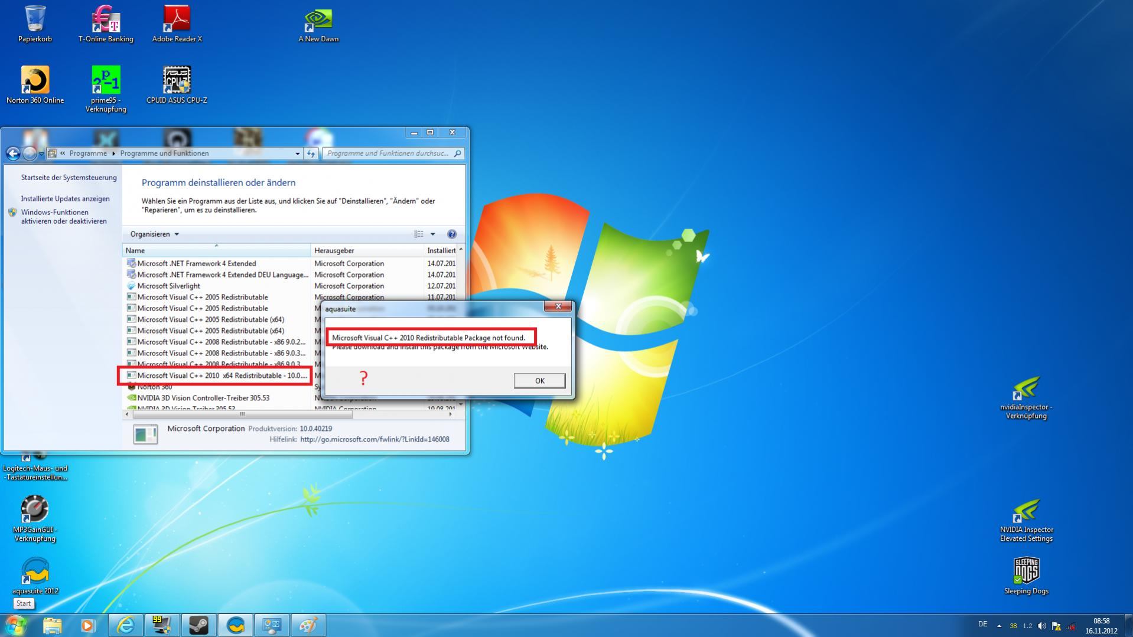Launch the aquasuite 2012 desktop shortcut
This screenshot has width=1133, height=637.
point(35,576)
